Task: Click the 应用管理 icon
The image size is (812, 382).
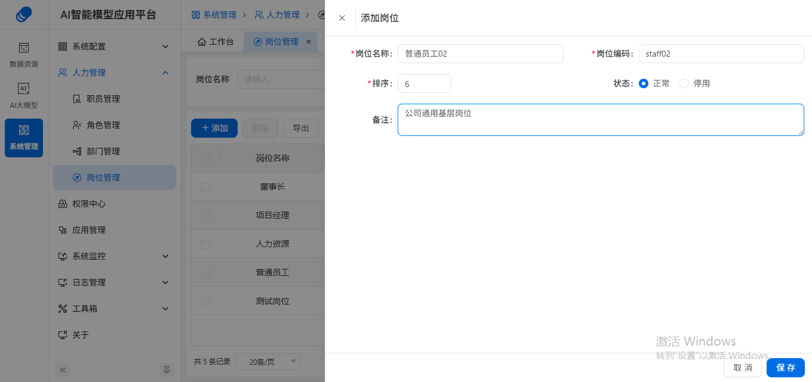Action: pos(63,230)
